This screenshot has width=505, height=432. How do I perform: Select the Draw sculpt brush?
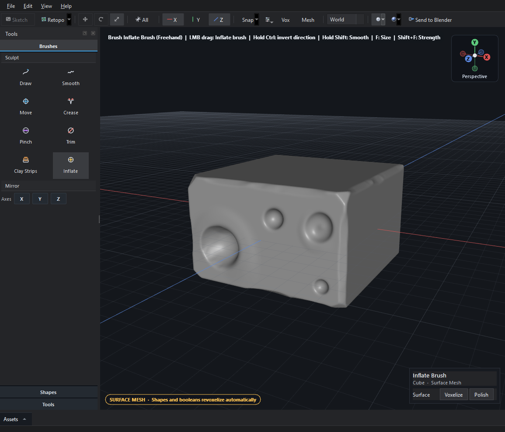[25, 78]
